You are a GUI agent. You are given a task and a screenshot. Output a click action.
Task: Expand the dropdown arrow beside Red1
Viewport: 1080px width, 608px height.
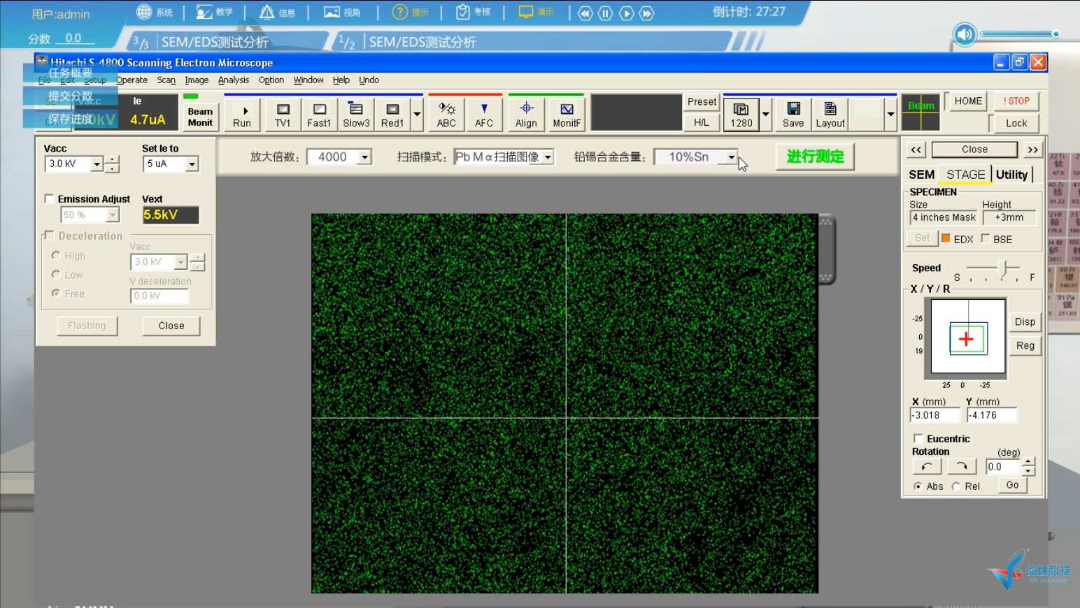pos(418,115)
